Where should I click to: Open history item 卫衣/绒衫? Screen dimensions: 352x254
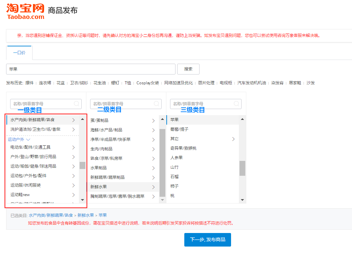pyautogui.click(x=79, y=83)
